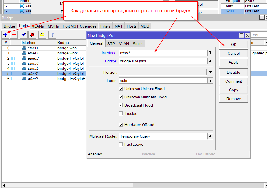Open the MSTIs tab
The height and width of the screenshot is (188, 267).
53,26
